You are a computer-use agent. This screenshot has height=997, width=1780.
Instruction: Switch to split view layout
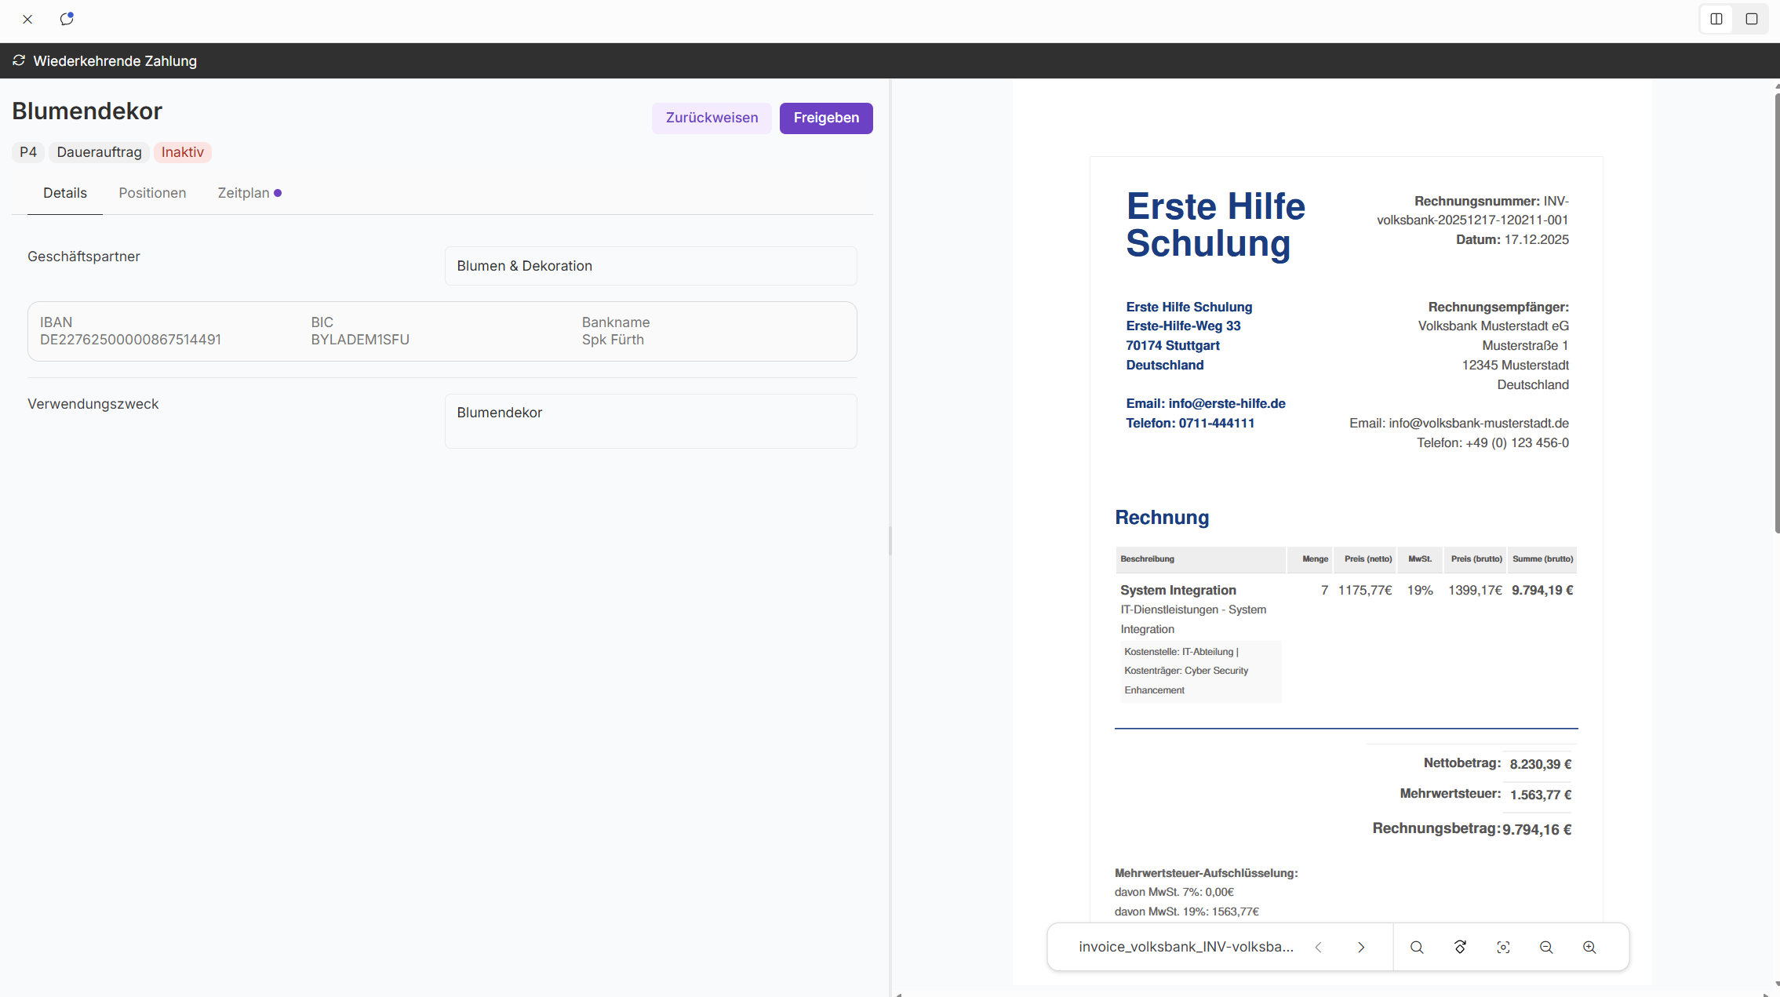pyautogui.click(x=1716, y=19)
